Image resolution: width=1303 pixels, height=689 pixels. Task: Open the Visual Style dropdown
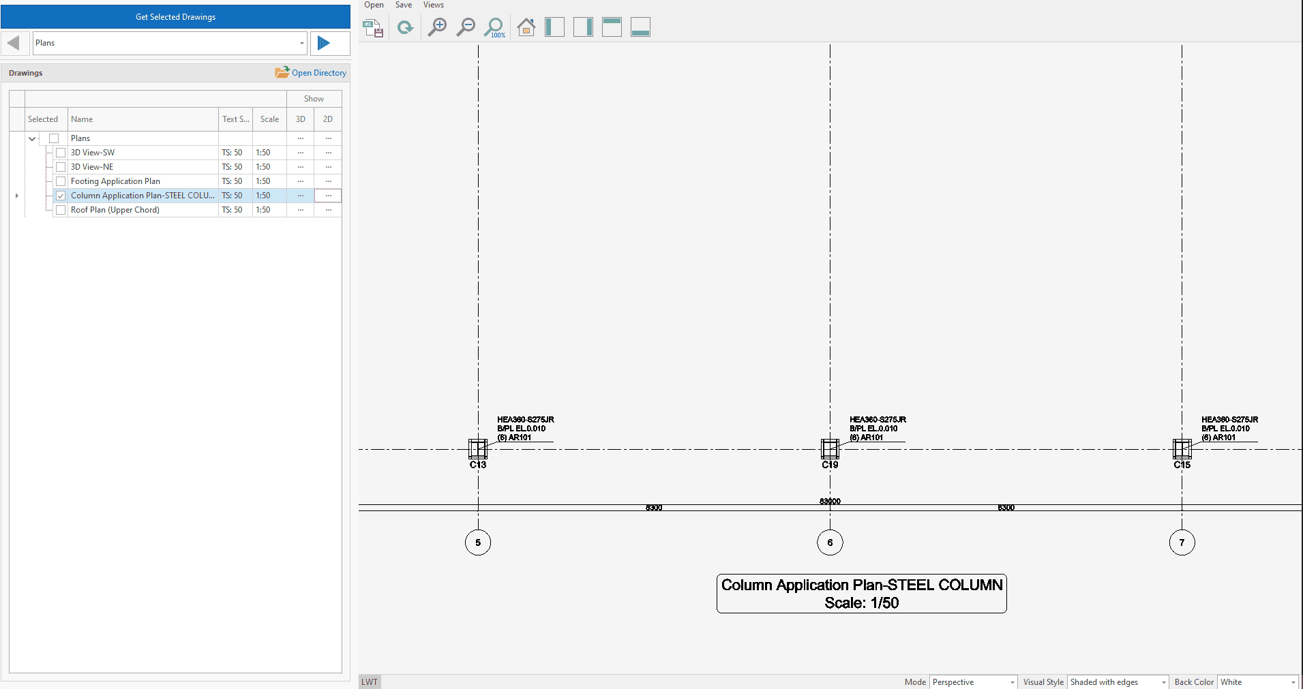pos(1118,682)
